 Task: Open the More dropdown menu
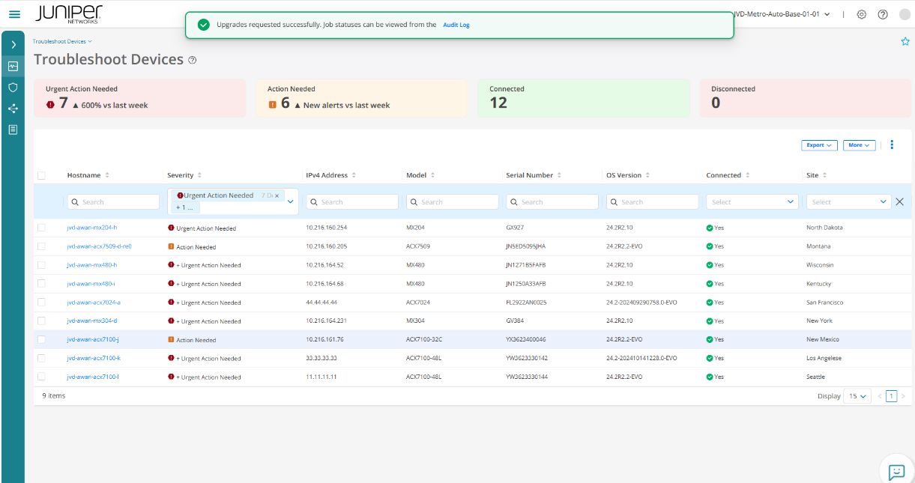pyautogui.click(x=860, y=145)
